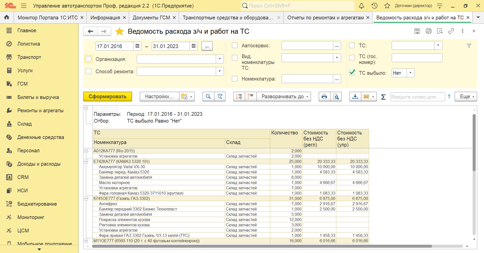
Task: Add report to favorites with star
Action: (x=119, y=31)
